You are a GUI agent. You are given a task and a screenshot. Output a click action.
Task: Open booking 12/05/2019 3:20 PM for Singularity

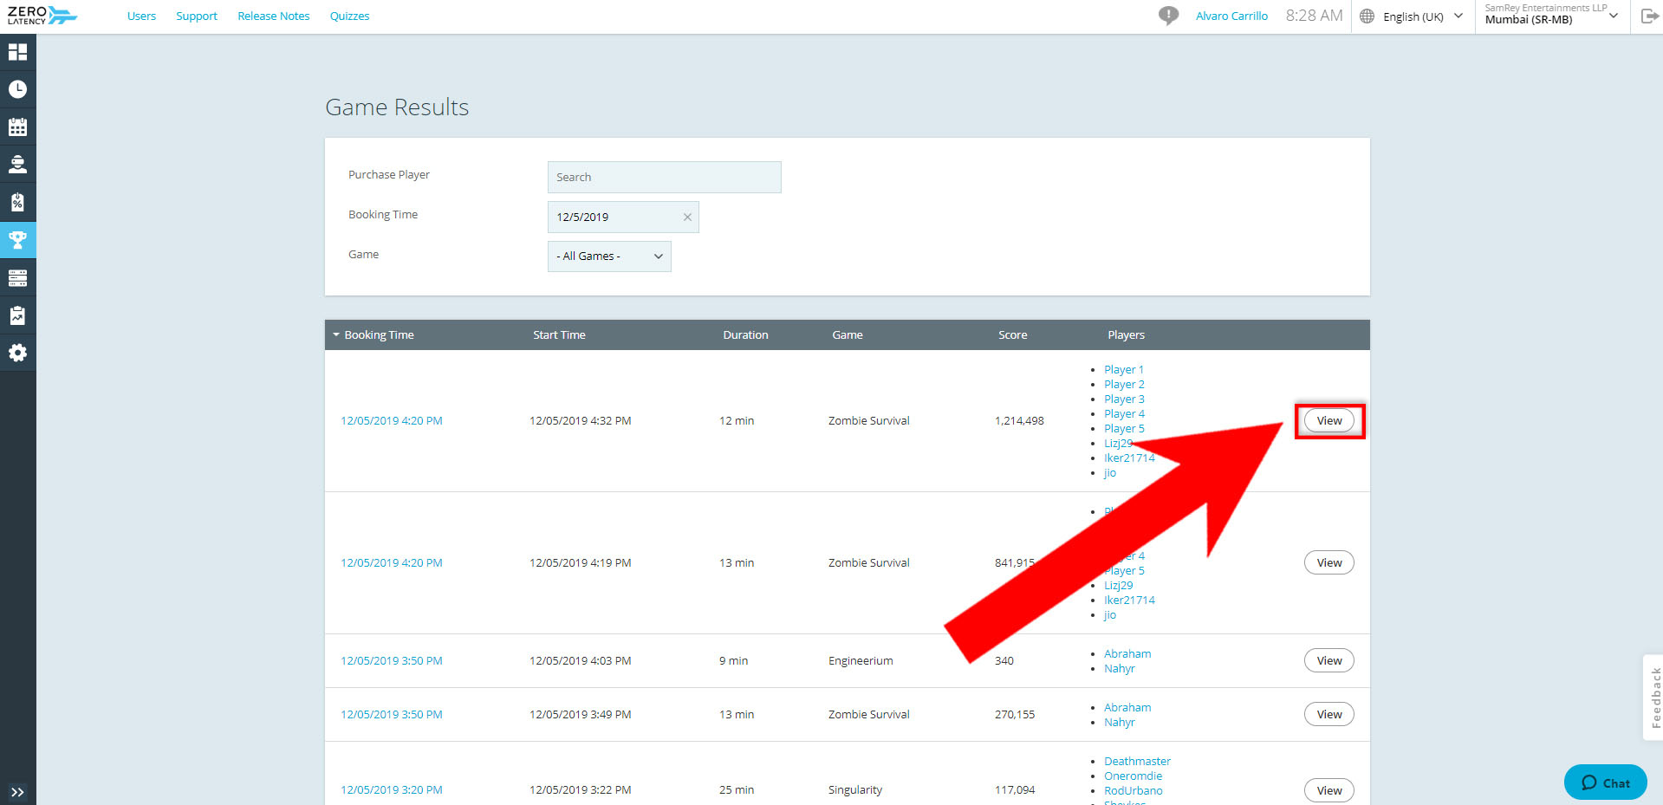392,790
